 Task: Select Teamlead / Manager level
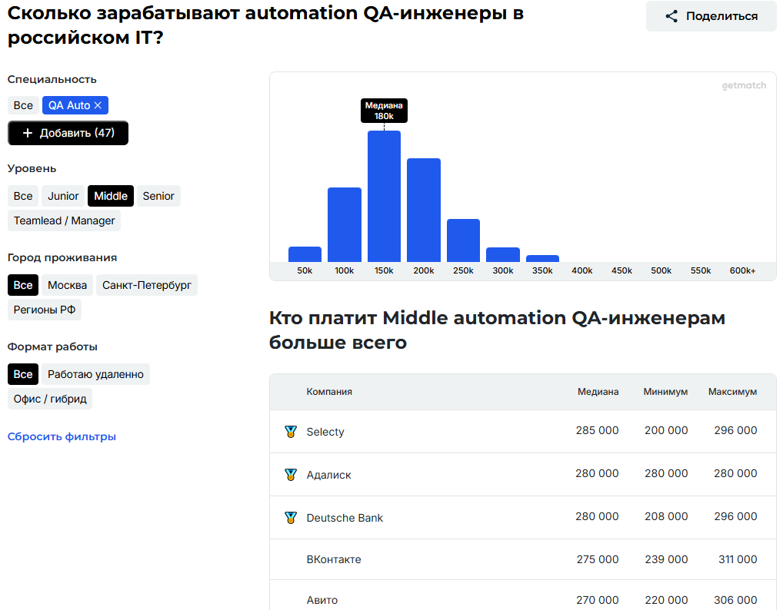pos(65,220)
